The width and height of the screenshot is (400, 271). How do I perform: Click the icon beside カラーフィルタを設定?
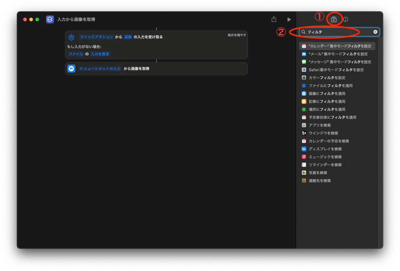click(304, 78)
